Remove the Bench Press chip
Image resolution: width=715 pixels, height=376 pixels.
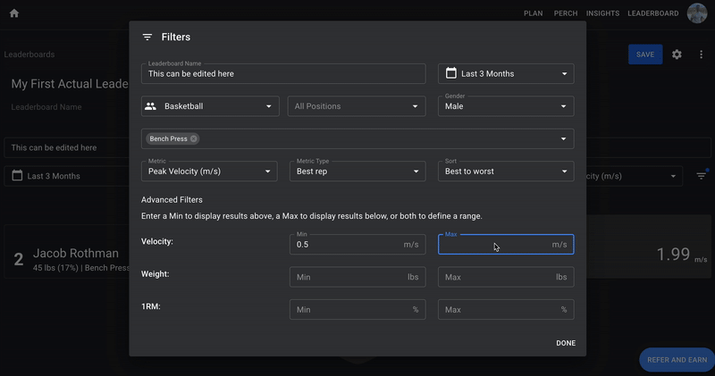pyautogui.click(x=194, y=139)
